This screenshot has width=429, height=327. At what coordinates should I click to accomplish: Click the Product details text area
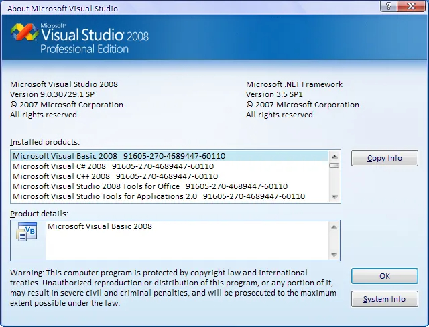(187, 241)
